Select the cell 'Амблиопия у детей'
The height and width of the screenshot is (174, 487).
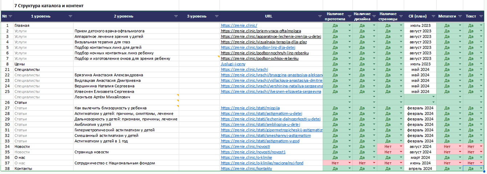click(x=126, y=124)
